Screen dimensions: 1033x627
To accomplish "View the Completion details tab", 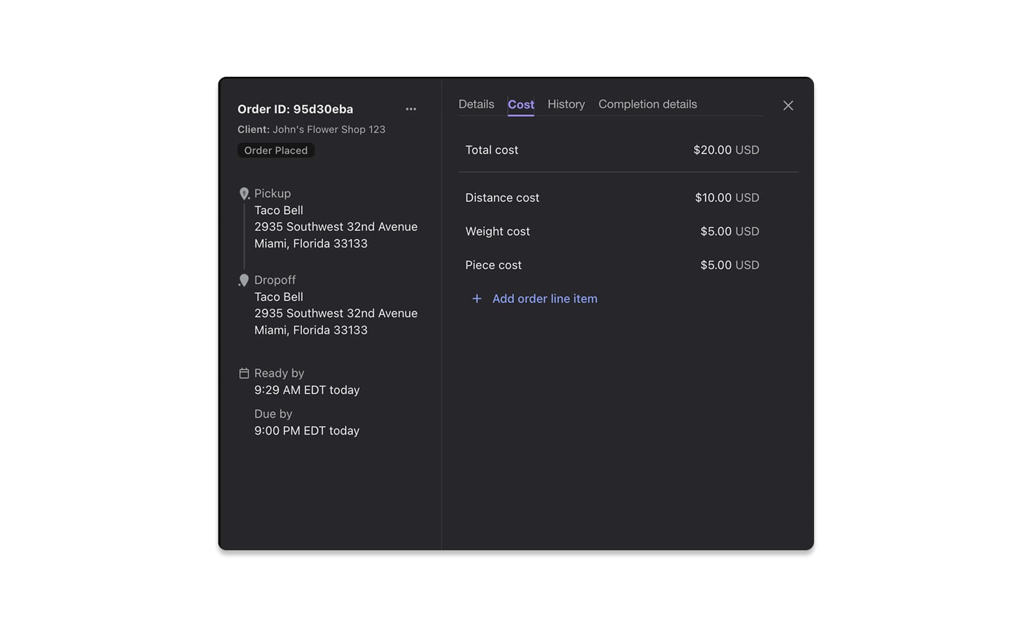I will (x=647, y=104).
